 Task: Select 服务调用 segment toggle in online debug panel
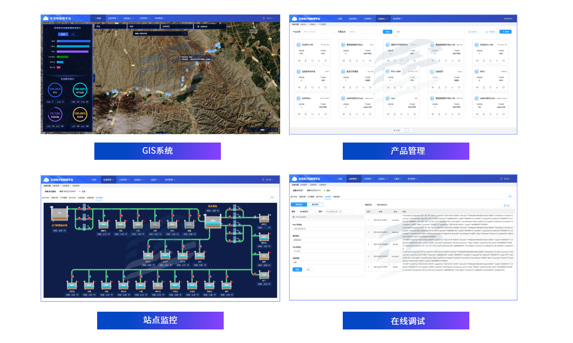[x=315, y=204]
